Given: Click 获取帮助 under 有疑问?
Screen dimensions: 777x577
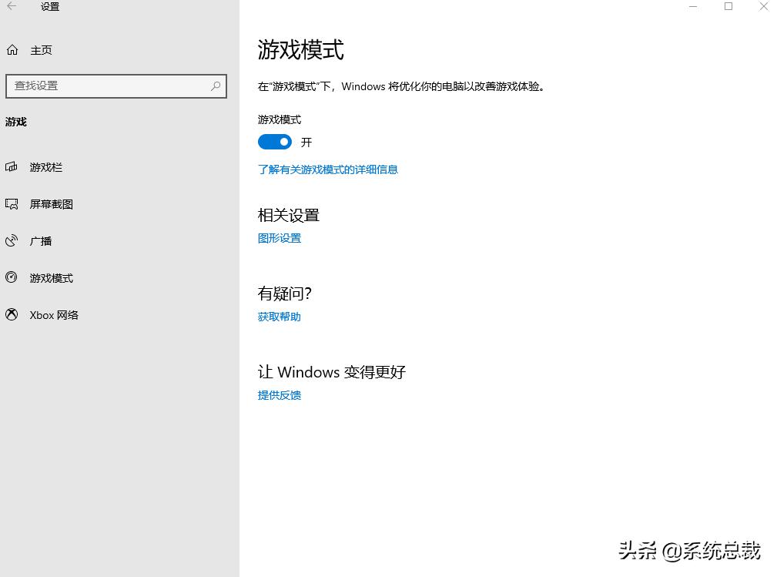Looking at the screenshot, I should click(279, 317).
